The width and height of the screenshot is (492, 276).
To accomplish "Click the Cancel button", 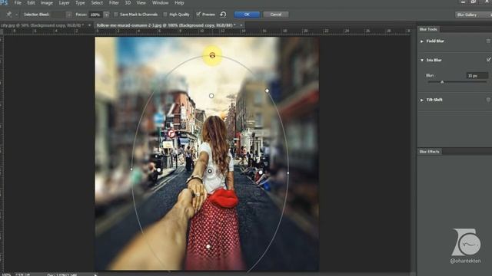I will [x=275, y=15].
